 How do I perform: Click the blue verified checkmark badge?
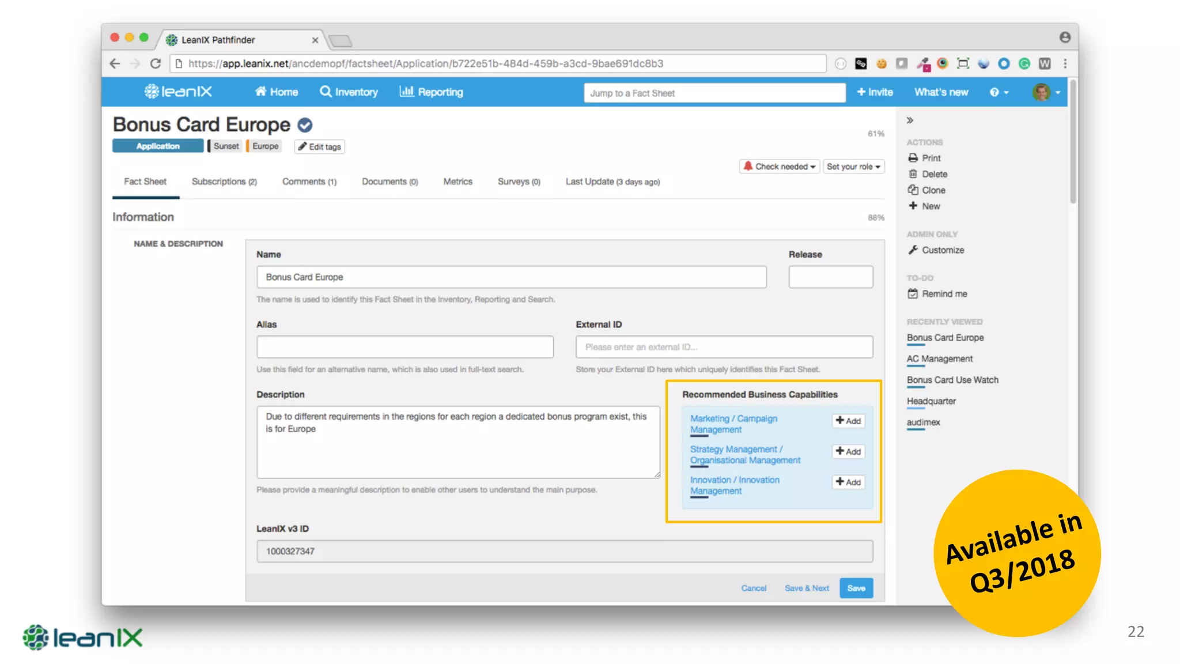coord(305,125)
